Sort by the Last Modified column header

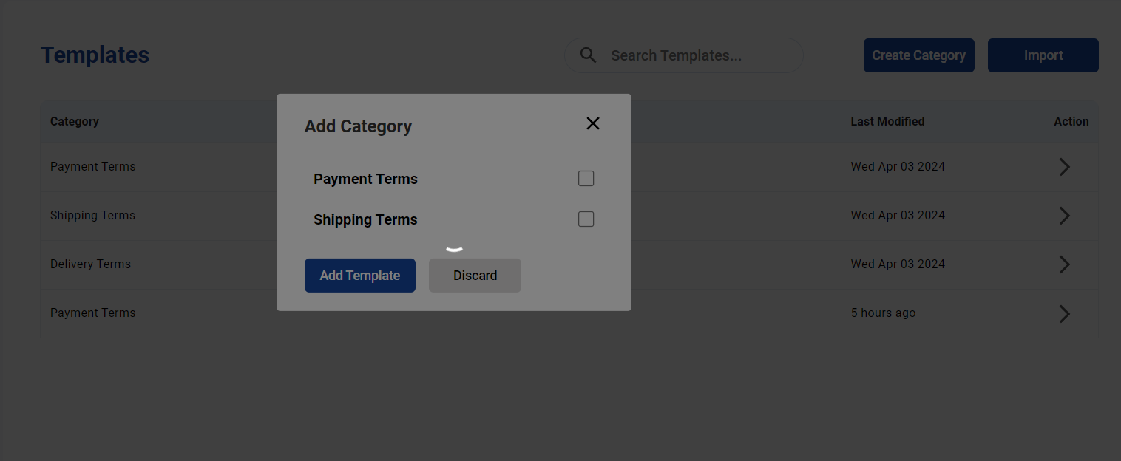point(887,121)
